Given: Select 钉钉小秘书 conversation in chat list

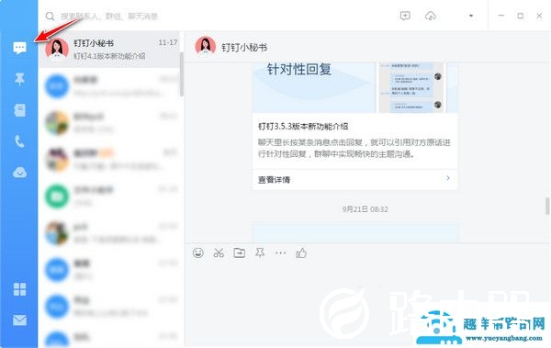Looking at the screenshot, I should pos(109,49).
